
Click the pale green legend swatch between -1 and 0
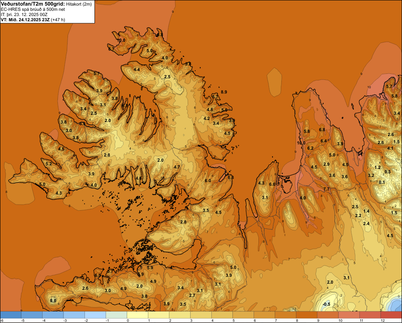click(x=117, y=315)
